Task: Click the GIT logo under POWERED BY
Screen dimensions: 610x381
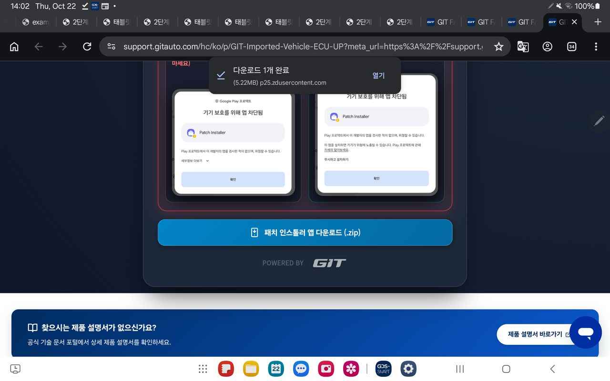Action: click(329, 263)
